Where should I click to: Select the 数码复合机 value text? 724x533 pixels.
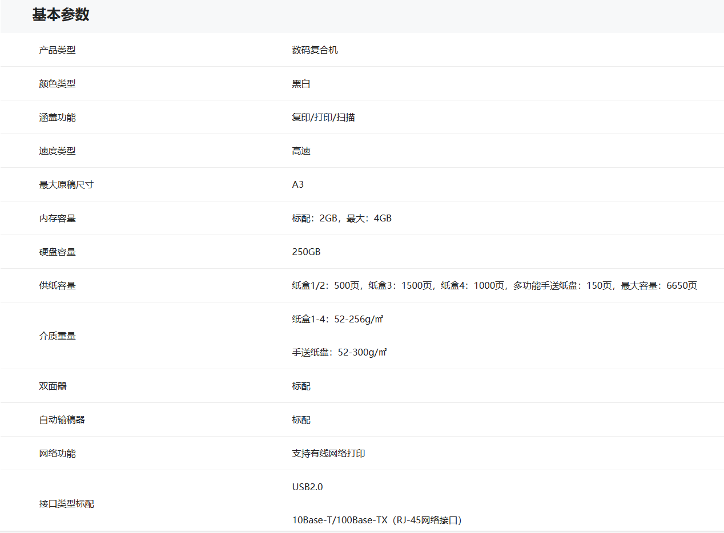tap(315, 50)
